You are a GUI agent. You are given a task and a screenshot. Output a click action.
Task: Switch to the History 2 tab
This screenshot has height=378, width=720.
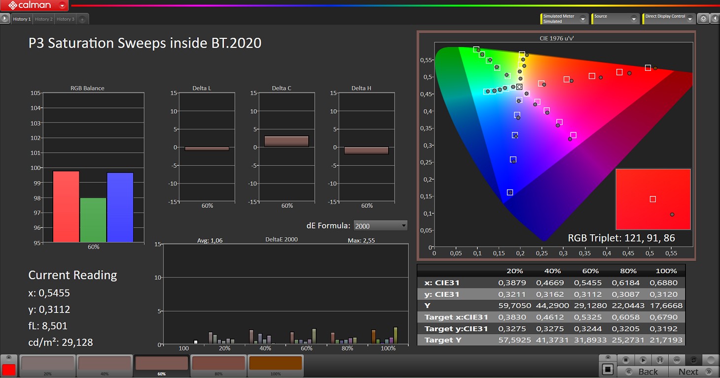click(x=43, y=19)
